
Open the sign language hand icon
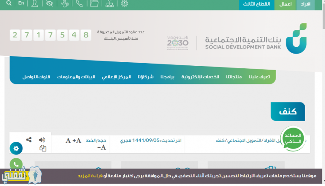point(65,3)
